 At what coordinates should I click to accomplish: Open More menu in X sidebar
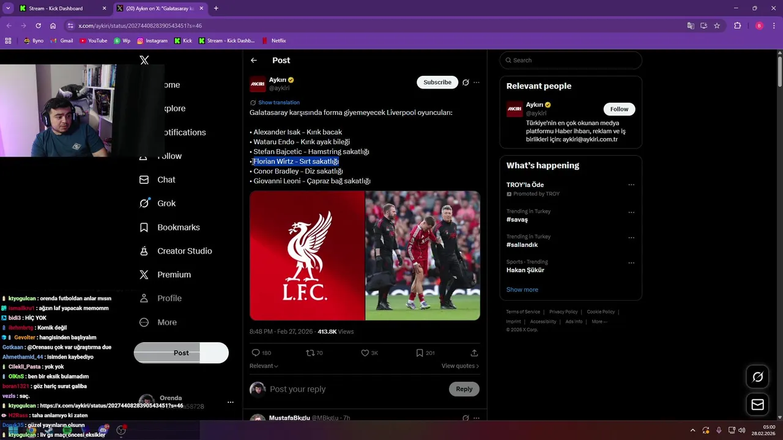tap(158, 322)
